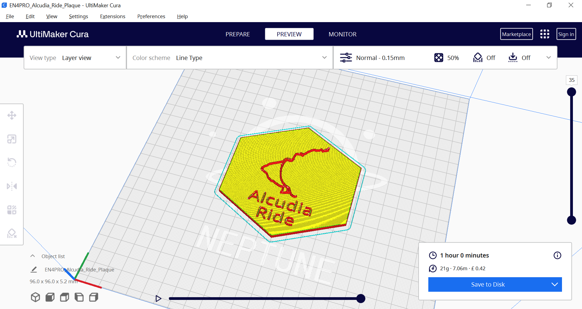
Task: Switch to 3D perspective camera view
Action: coord(35,297)
